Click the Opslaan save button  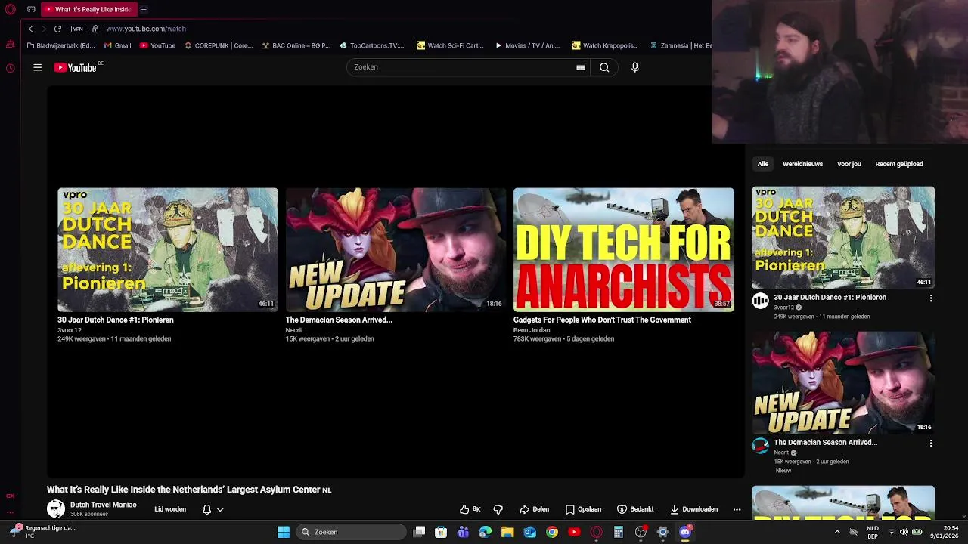[x=583, y=509]
